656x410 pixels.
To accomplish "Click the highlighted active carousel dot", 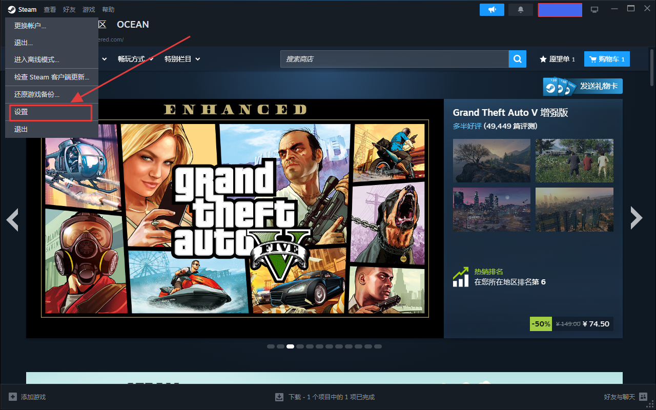I will pyautogui.click(x=290, y=346).
